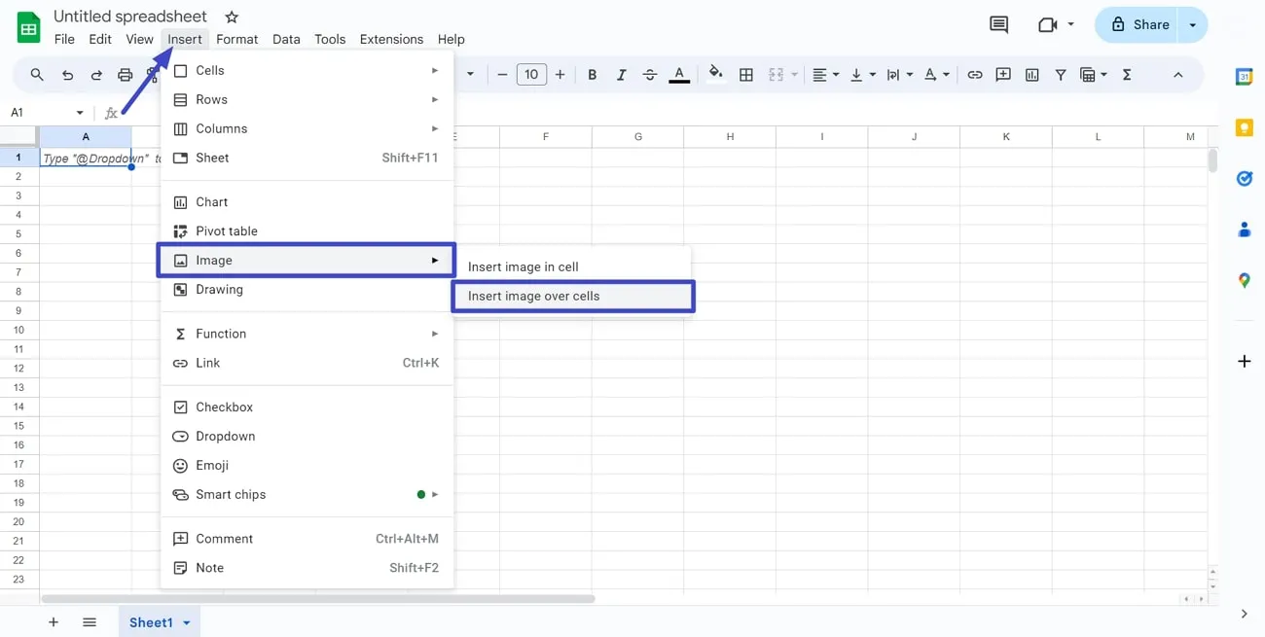This screenshot has width=1265, height=637.
Task: Choose Pivot table from Insert menu
Action: coord(307,231)
